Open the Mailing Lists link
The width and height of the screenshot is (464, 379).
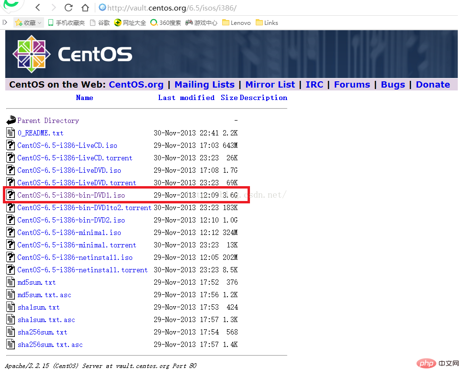[204, 85]
